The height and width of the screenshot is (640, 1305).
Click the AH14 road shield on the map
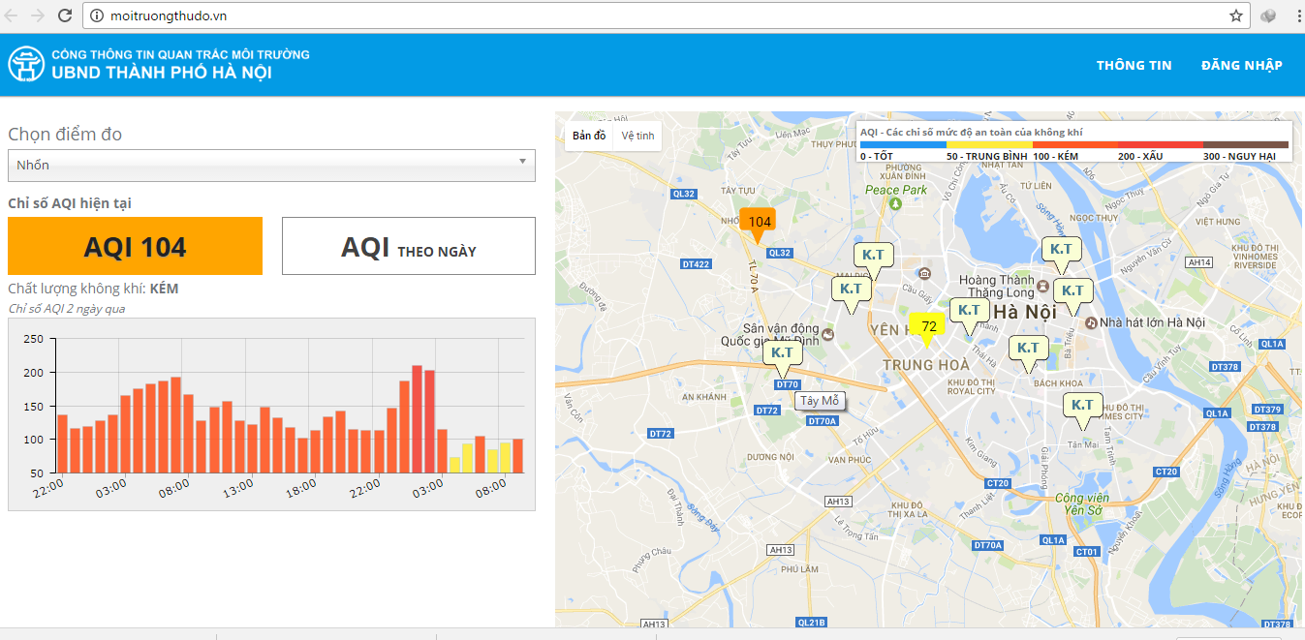(1200, 261)
